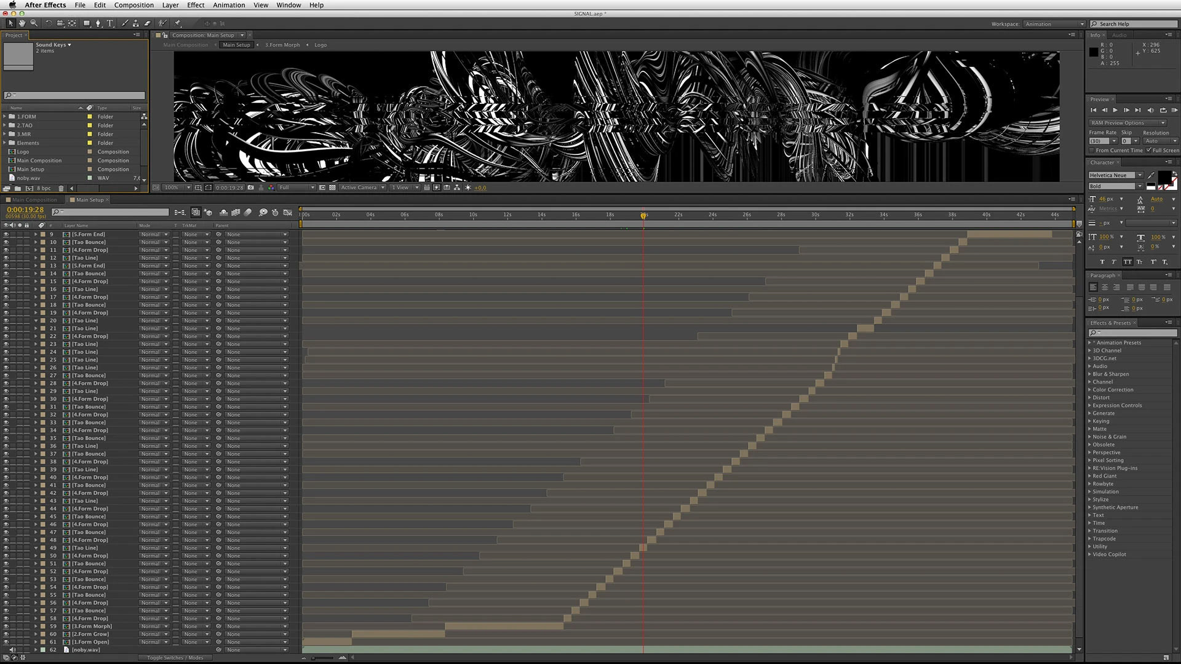This screenshot has width=1181, height=664.
Task: Select the Horizontal Type tool
Action: point(110,23)
